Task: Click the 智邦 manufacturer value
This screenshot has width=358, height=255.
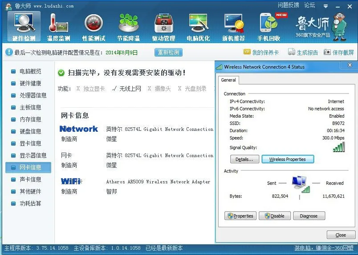Action: point(111,191)
